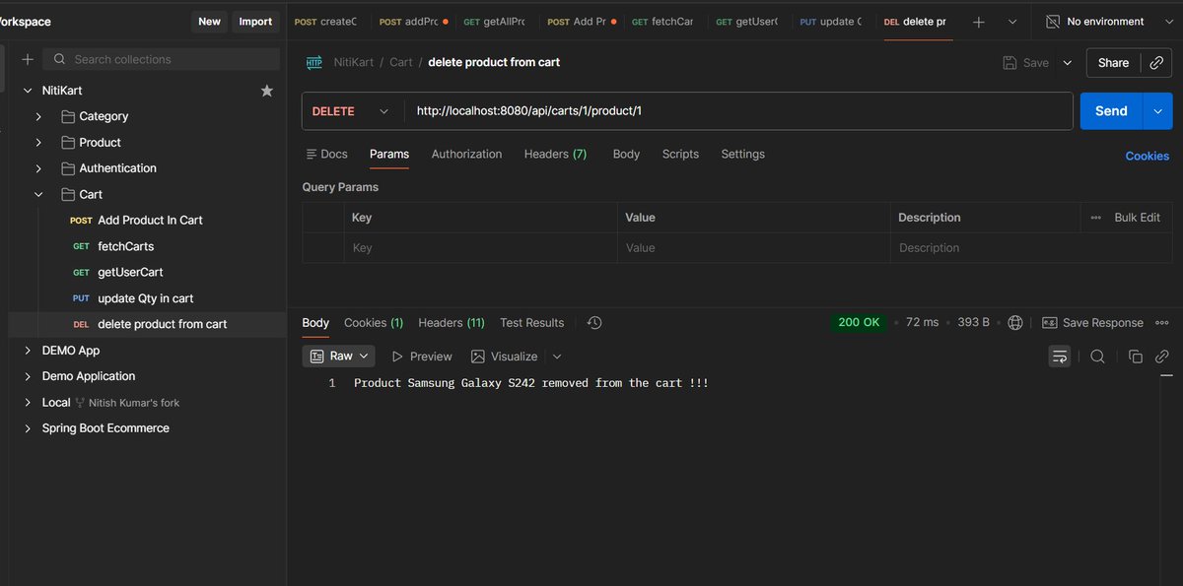Click the Import button
The height and width of the screenshot is (586, 1183).
pyautogui.click(x=255, y=22)
